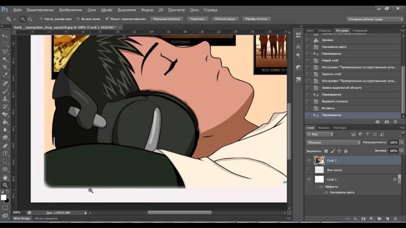Open the Слои menu
The height and width of the screenshot is (228, 406).
tap(92, 10)
